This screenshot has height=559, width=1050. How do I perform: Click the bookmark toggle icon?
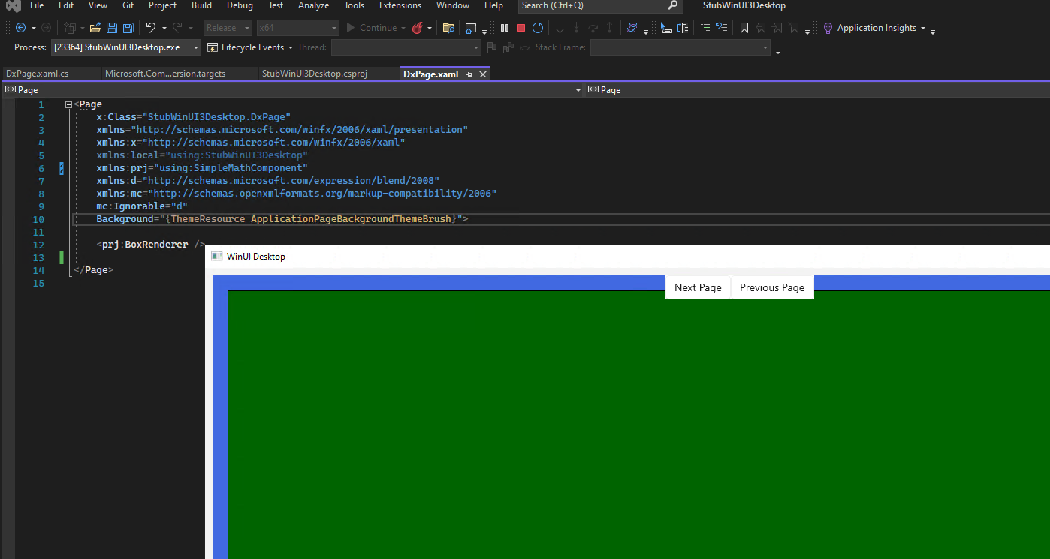(x=744, y=28)
